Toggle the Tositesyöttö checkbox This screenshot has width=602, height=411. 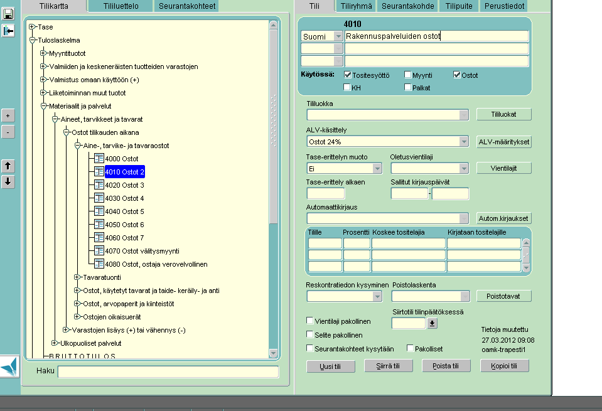coord(348,75)
